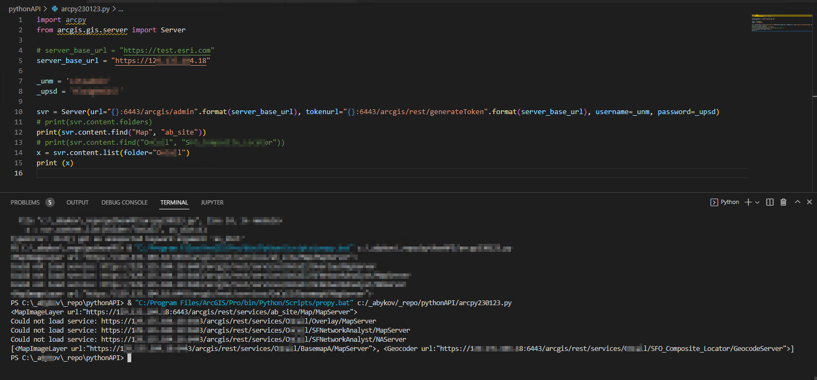The height and width of the screenshot is (380, 817).
Task: Click the active server_base_url assignment on line 5
Action: point(123,61)
